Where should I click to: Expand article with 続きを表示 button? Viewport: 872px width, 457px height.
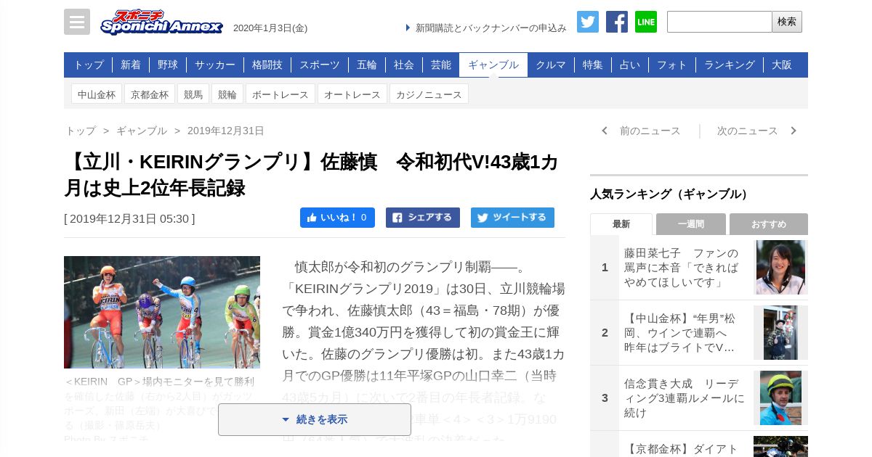point(315,419)
